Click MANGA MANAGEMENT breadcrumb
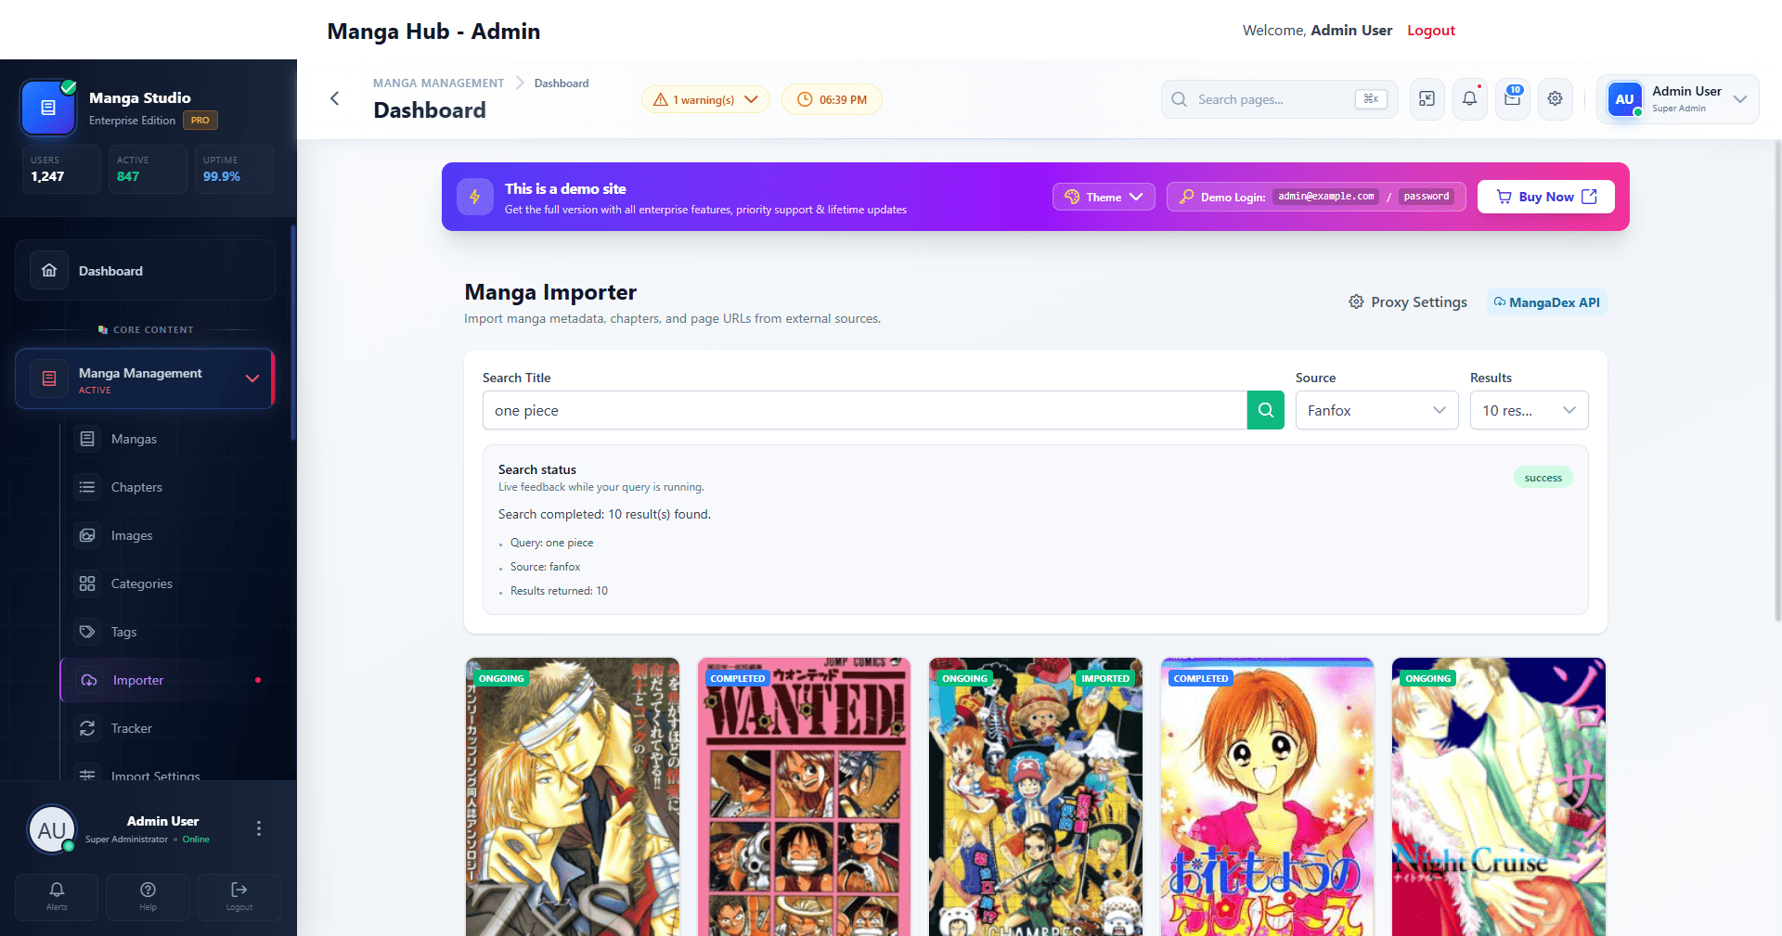The height and width of the screenshot is (936, 1782). (438, 83)
